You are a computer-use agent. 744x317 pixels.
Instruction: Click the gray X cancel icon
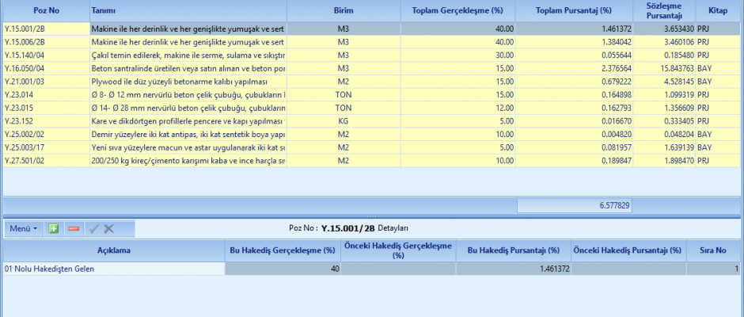(x=109, y=228)
